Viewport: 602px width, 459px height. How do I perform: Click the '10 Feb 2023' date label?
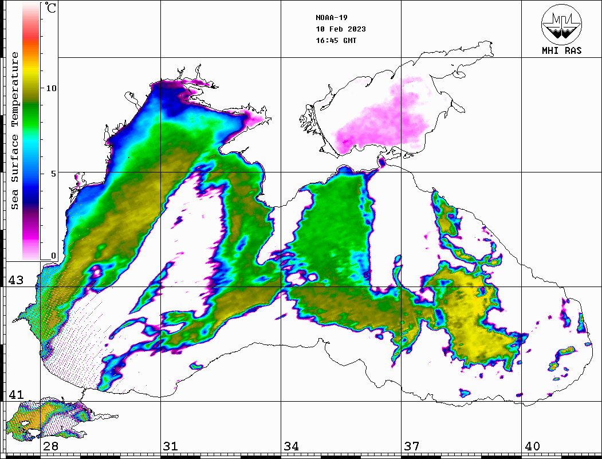[341, 29]
